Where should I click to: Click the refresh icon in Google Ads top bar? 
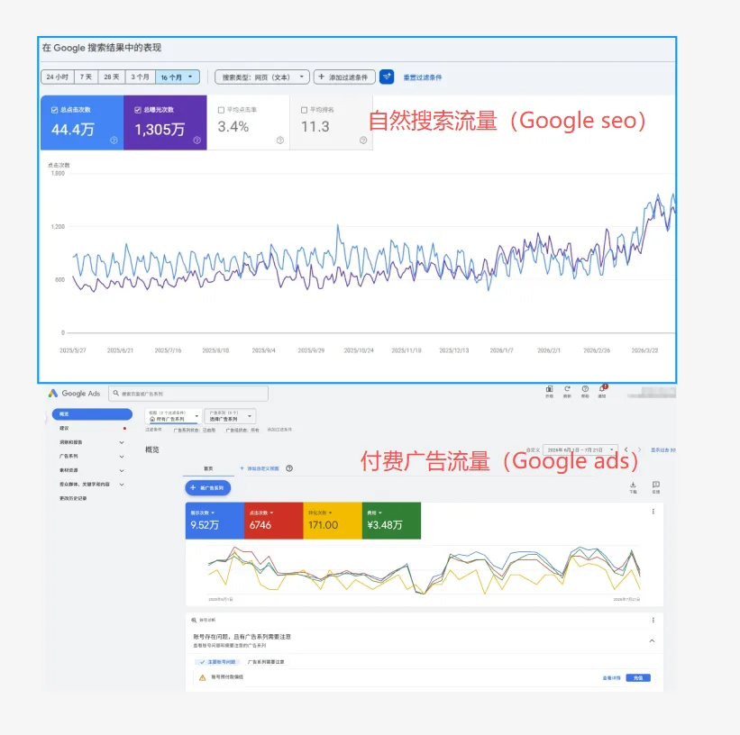coord(567,389)
